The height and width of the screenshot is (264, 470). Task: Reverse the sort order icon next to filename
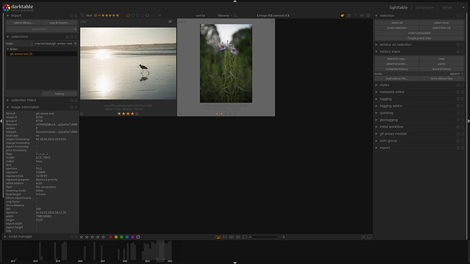coord(236,15)
